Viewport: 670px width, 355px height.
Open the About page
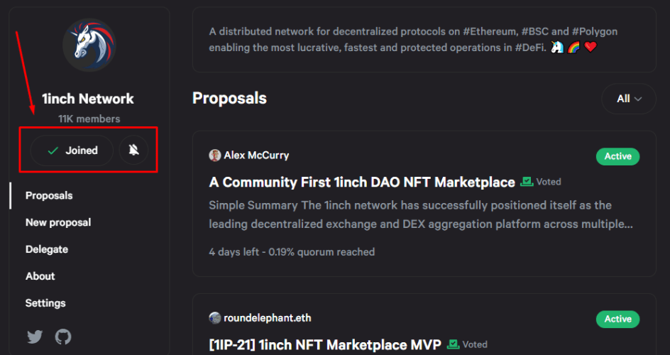pyautogui.click(x=40, y=276)
